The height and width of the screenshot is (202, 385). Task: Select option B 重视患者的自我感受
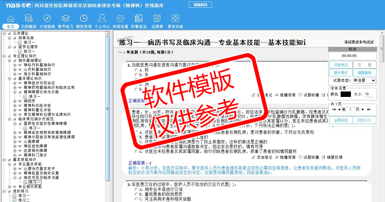click(136, 194)
